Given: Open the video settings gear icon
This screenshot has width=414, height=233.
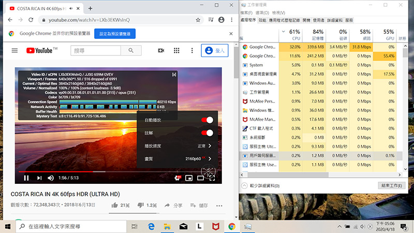Looking at the screenshot, I should [178, 178].
